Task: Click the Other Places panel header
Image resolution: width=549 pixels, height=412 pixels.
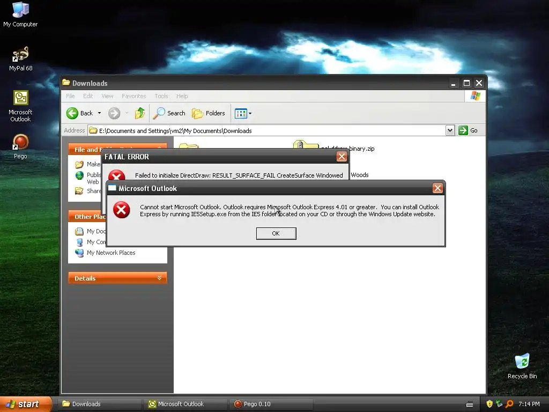Action: pos(87,217)
